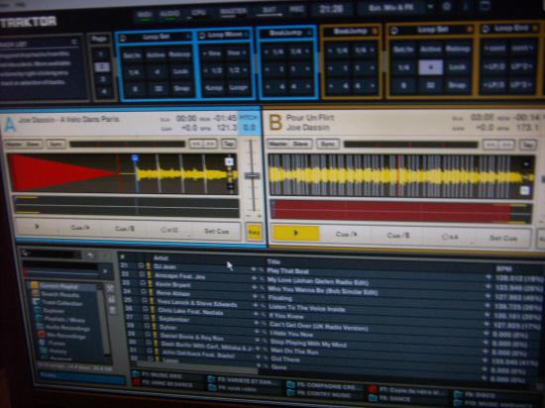The height and width of the screenshot is (408, 545).
Task: Click tempo bend buttons on Deck B
Action: [498, 145]
